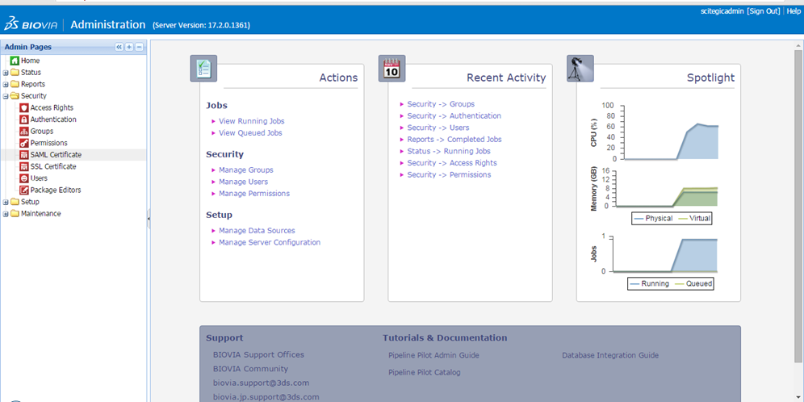Sign out of scitegicadmin account
The image size is (804, 402).
click(764, 10)
